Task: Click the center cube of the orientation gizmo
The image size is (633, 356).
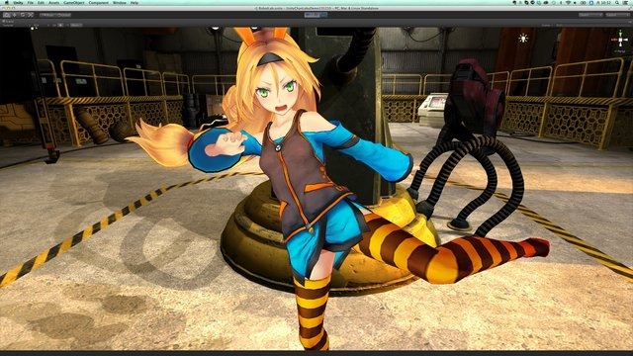Action: [x=620, y=40]
